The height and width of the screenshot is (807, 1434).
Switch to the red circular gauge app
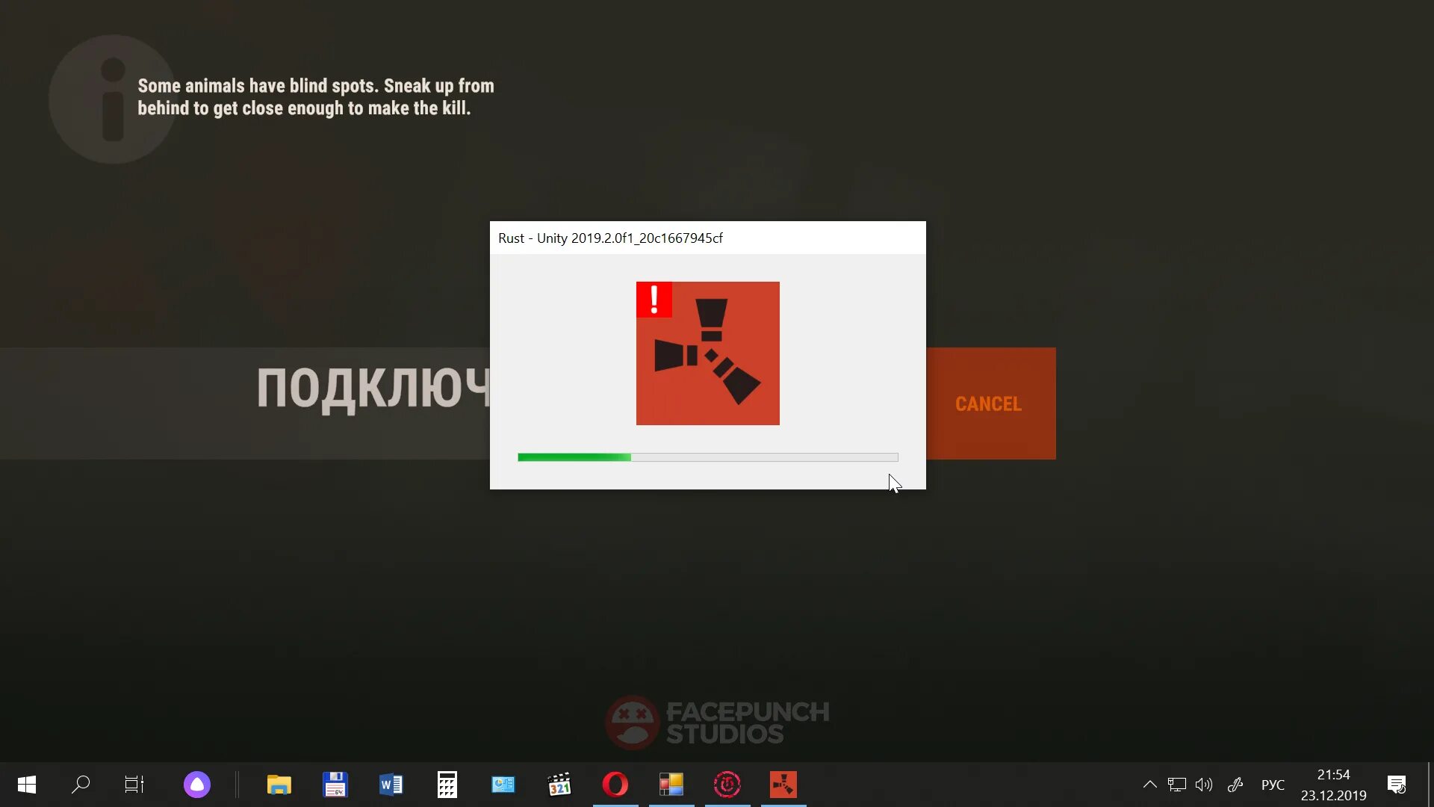[727, 785]
